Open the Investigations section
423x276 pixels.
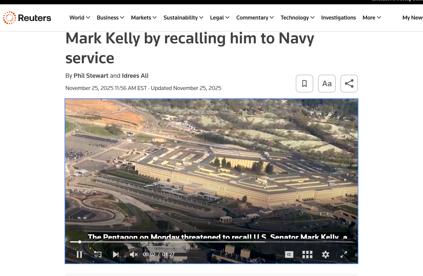click(339, 18)
